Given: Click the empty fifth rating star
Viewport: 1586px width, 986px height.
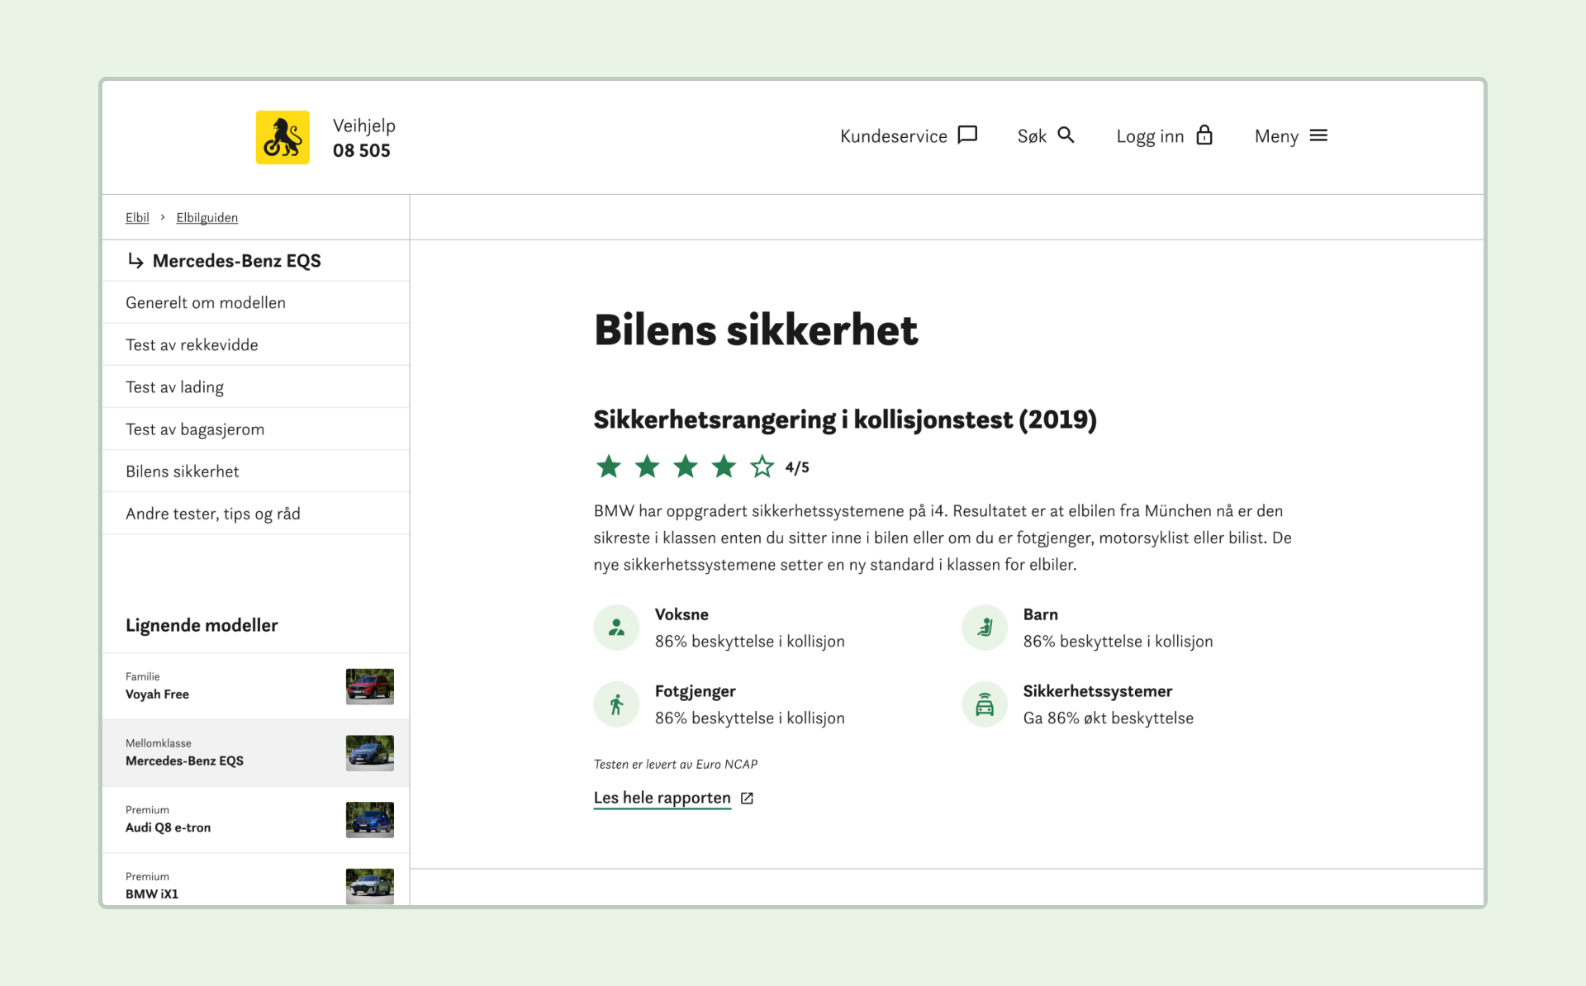Looking at the screenshot, I should 762,467.
